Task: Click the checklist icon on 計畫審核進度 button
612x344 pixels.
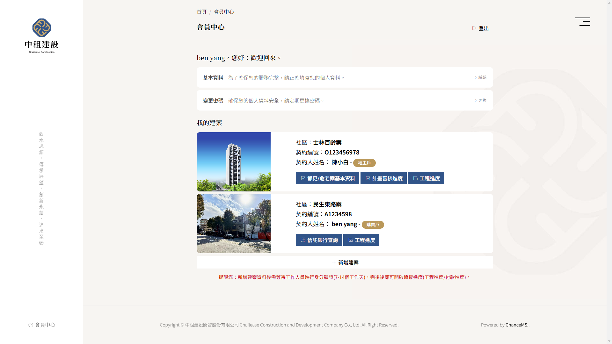Action: point(368,178)
